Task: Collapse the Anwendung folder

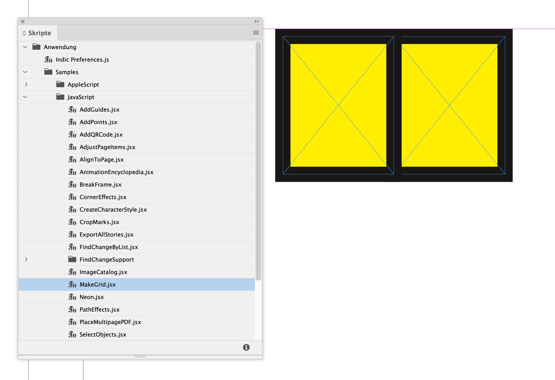Action: click(25, 47)
